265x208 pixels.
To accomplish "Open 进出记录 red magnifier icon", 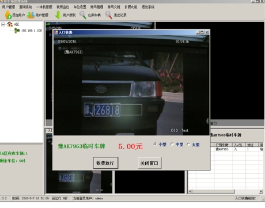I will (109, 15).
